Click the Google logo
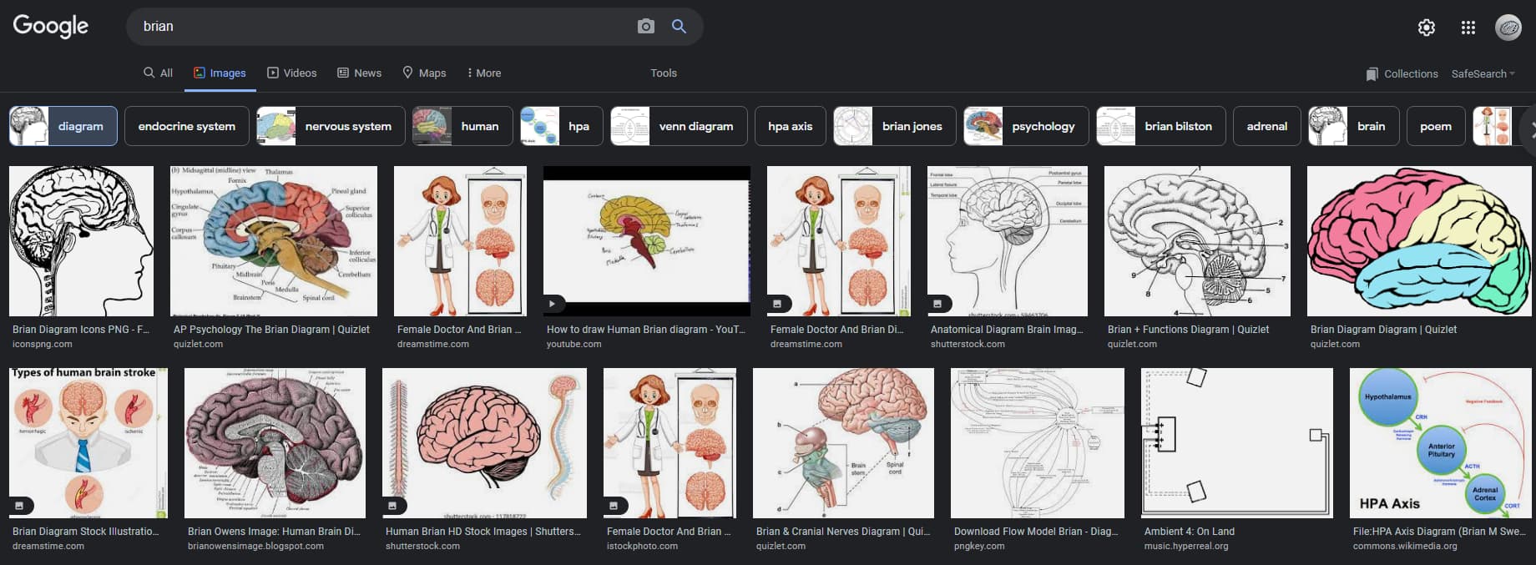 click(x=51, y=27)
